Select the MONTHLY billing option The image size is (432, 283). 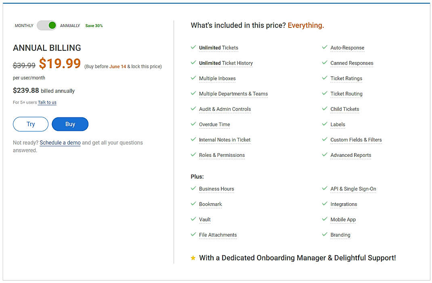click(x=24, y=25)
